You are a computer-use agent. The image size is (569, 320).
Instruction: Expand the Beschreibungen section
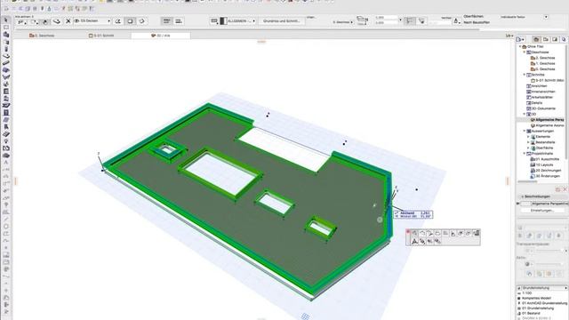pos(523,196)
